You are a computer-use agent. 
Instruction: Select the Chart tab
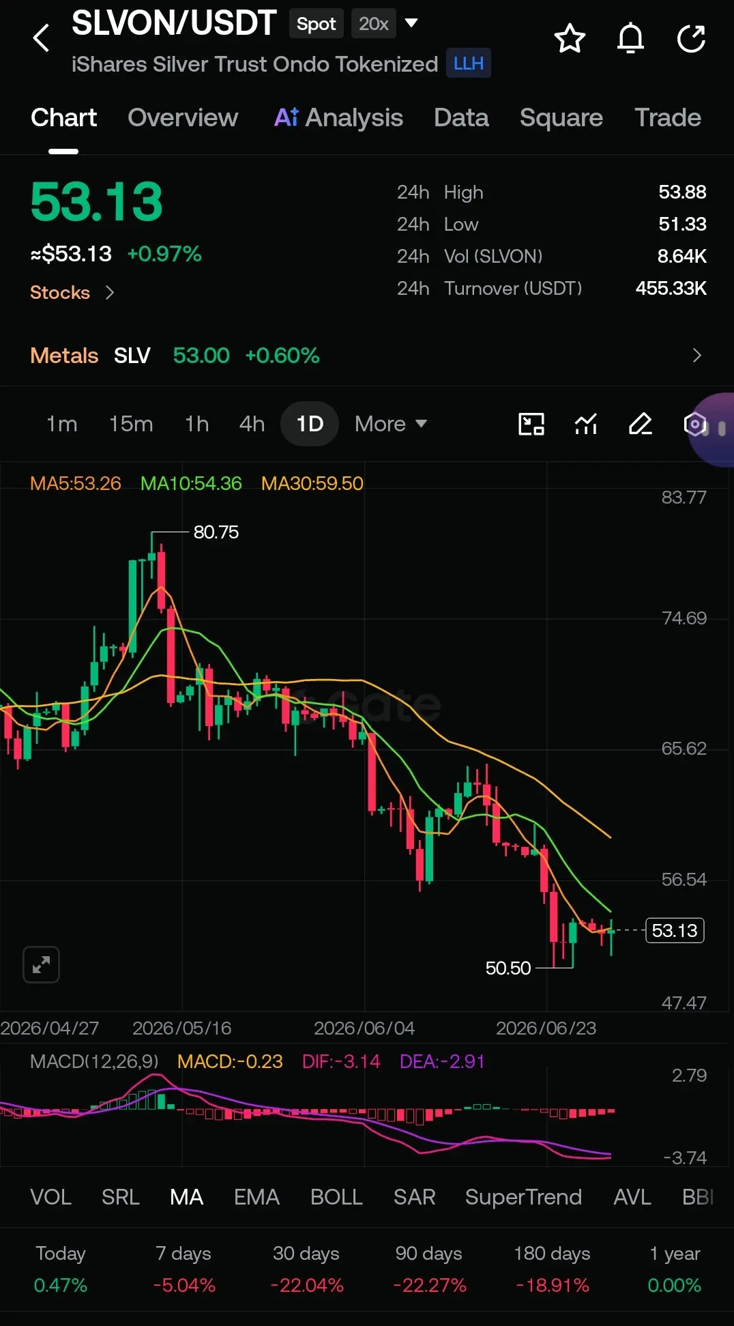(63, 117)
